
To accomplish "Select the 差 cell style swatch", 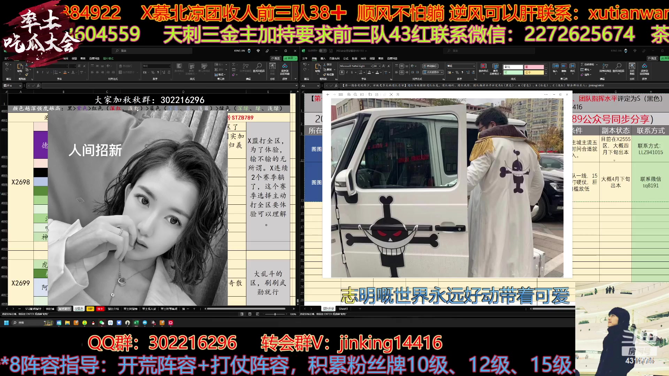I will point(534,67).
